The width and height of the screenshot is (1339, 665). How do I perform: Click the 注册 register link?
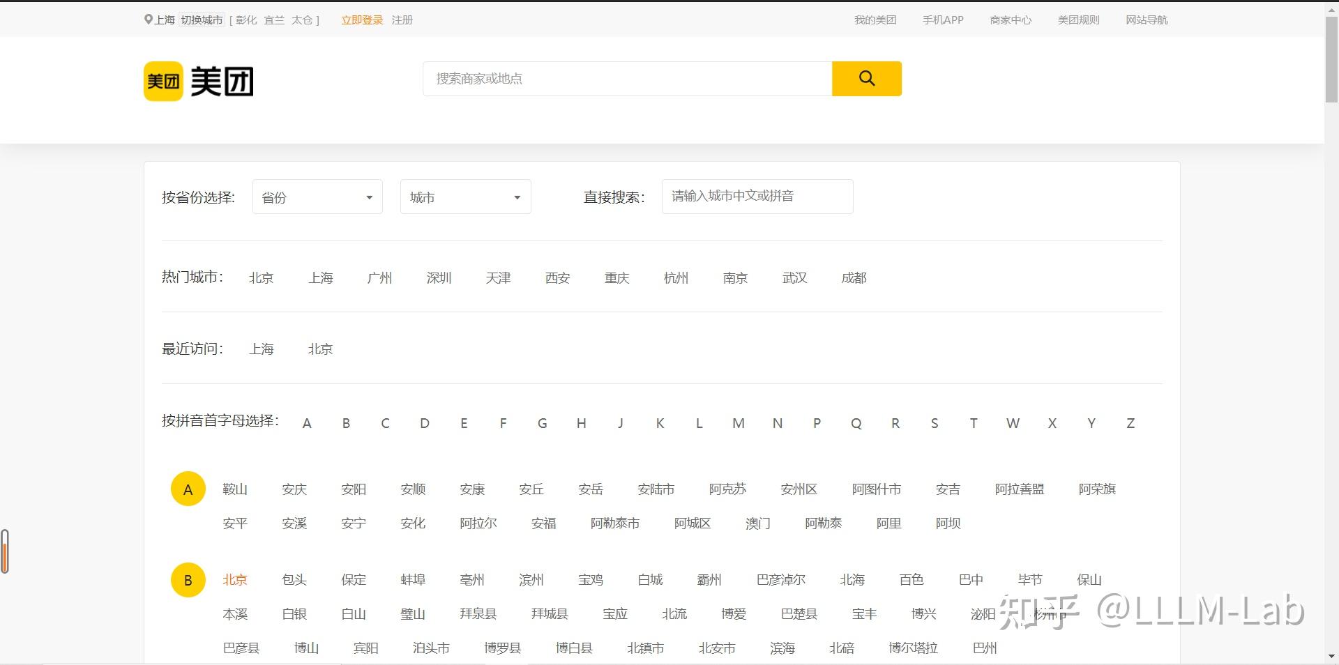click(x=402, y=20)
